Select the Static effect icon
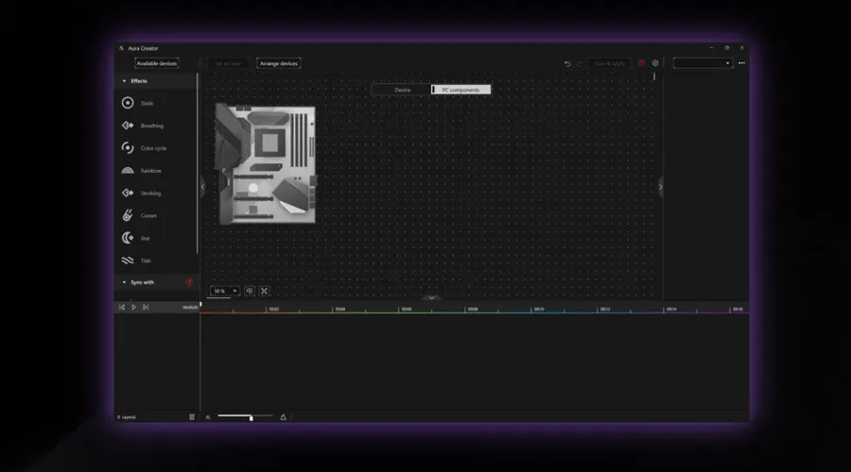The image size is (851, 472). (x=128, y=103)
